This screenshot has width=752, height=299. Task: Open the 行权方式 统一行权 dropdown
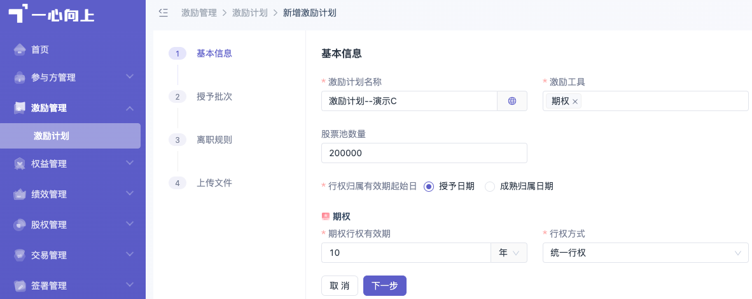[x=646, y=253]
